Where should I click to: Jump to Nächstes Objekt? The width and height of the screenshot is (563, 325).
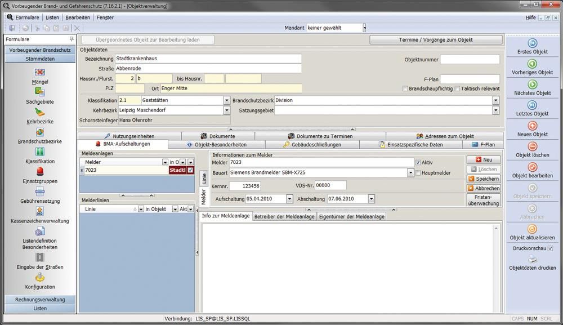[532, 84]
